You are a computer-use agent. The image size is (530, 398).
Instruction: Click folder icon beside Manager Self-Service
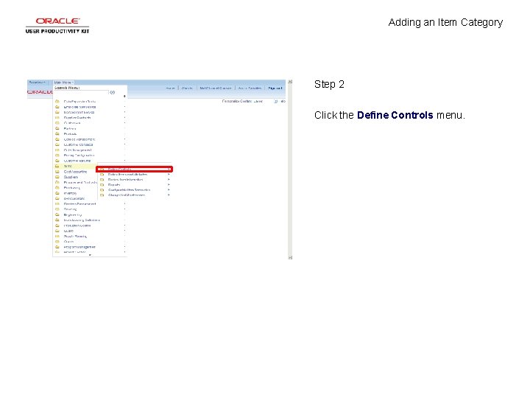click(x=57, y=112)
